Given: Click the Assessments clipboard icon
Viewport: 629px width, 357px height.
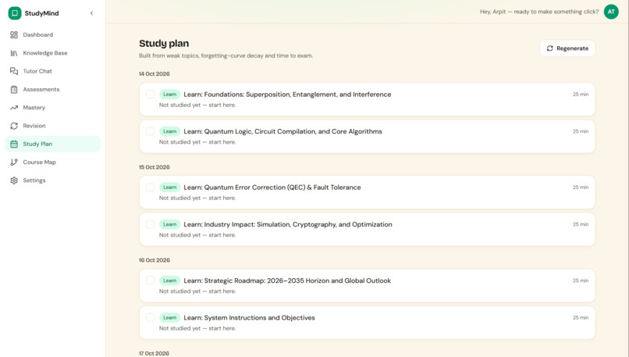Looking at the screenshot, I should [x=14, y=90].
